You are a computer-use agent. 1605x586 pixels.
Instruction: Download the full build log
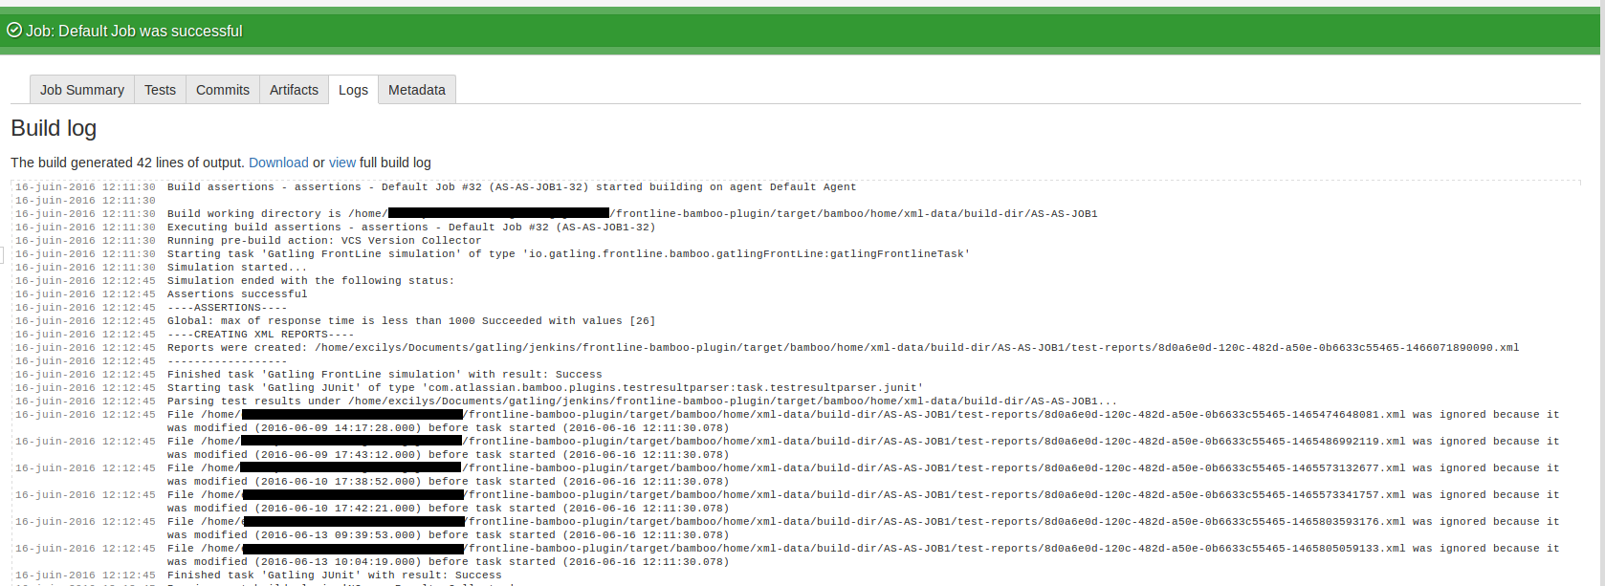278,163
